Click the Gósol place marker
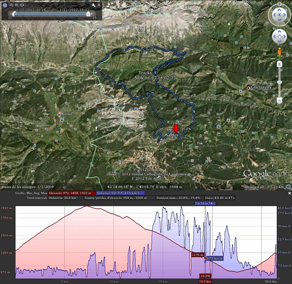 59,115
